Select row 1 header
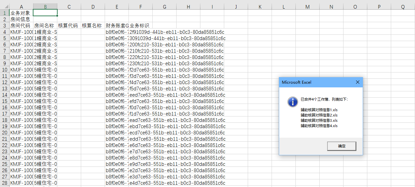This screenshot has width=415, height=187. pos(5,13)
